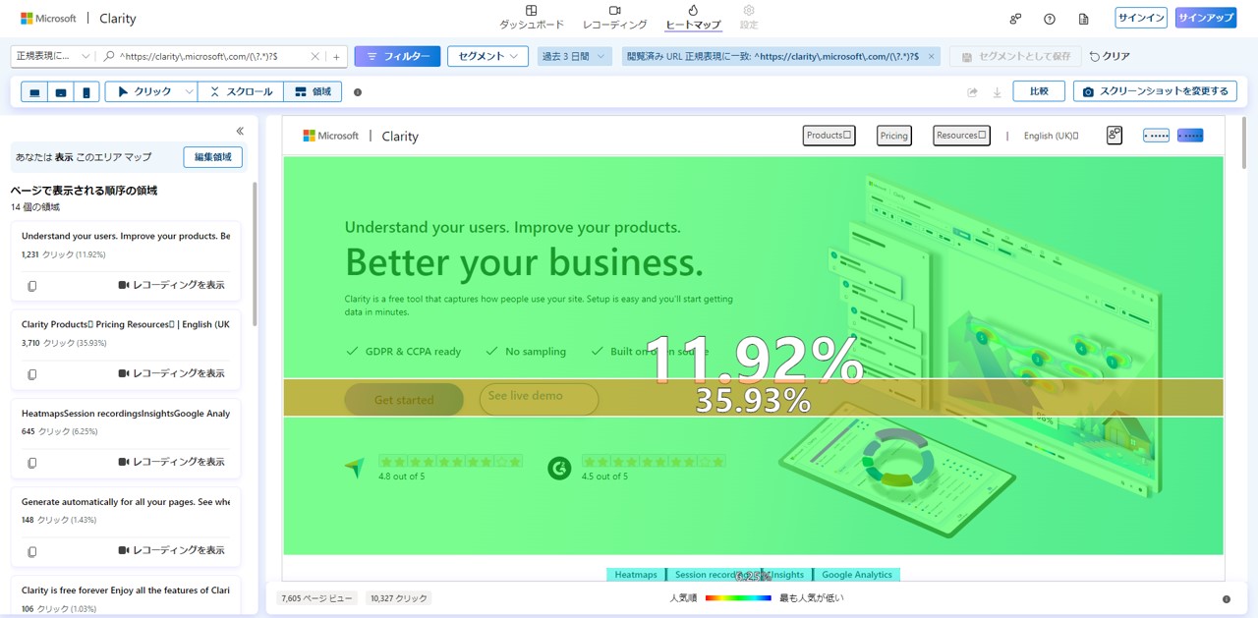View recordings for 'Generate automatically' area
1258x618 pixels.
click(x=172, y=550)
